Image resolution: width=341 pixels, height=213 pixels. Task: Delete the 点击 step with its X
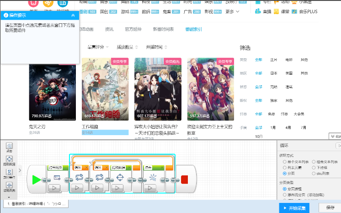[162, 168]
